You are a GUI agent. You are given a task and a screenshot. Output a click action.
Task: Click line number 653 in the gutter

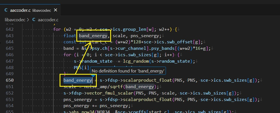pyautogui.click(x=10, y=99)
